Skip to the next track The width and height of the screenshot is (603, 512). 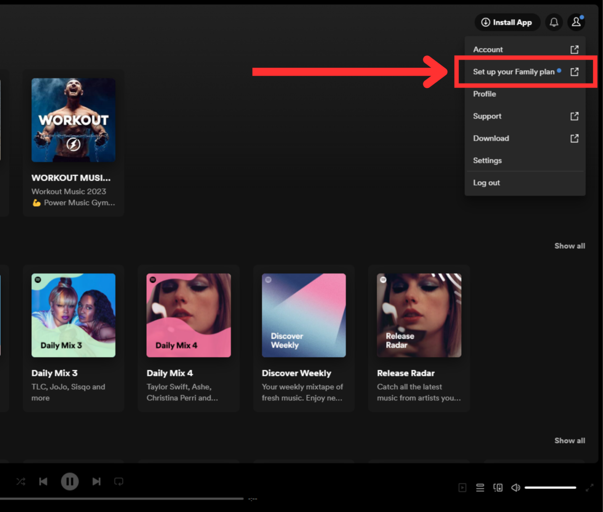[x=96, y=481]
